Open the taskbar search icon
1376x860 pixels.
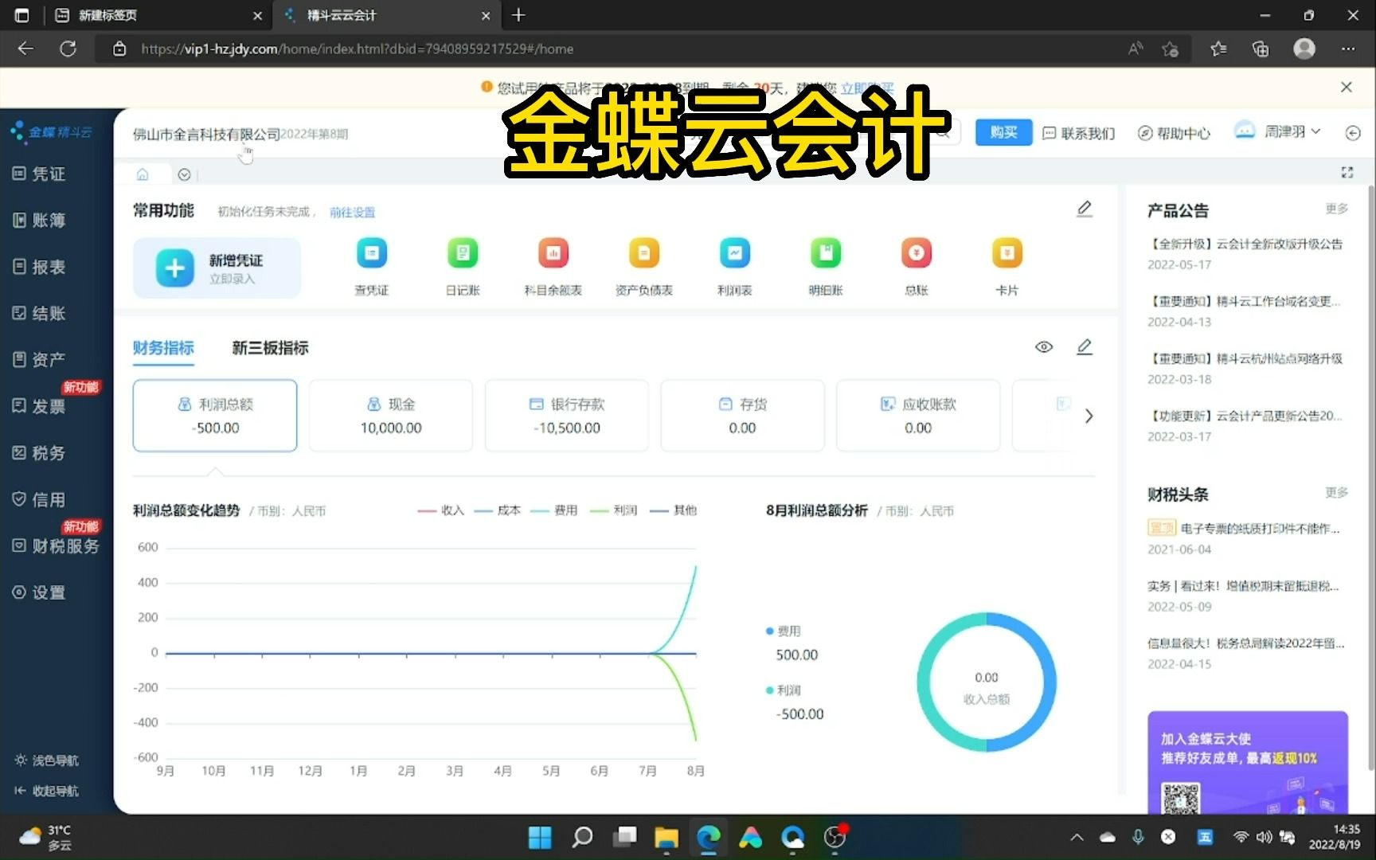[582, 837]
